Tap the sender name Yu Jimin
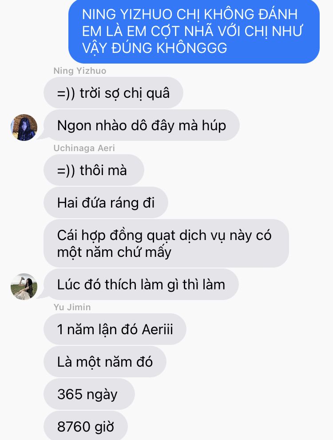Screen dimensions: 333x440 72,307
